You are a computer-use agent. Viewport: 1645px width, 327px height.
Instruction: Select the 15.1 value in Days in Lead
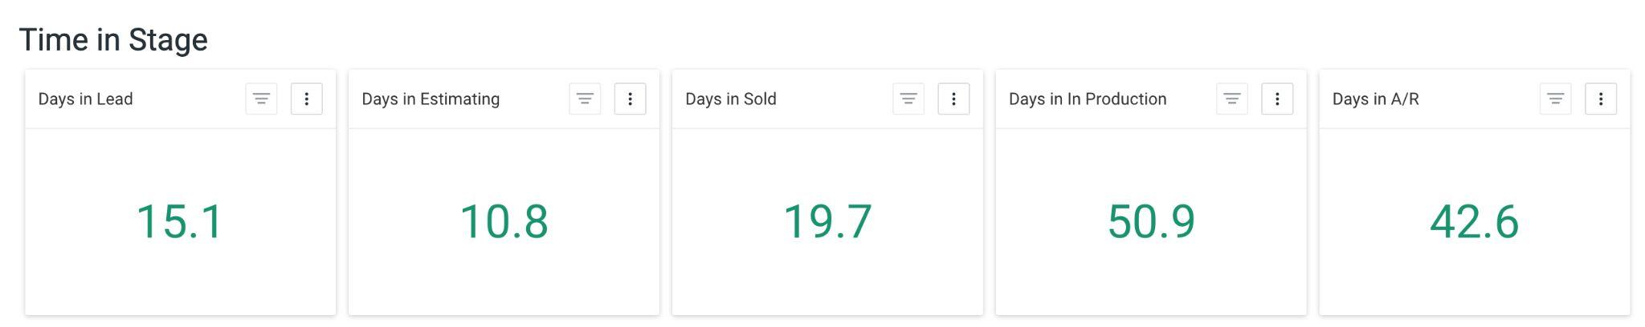(180, 221)
